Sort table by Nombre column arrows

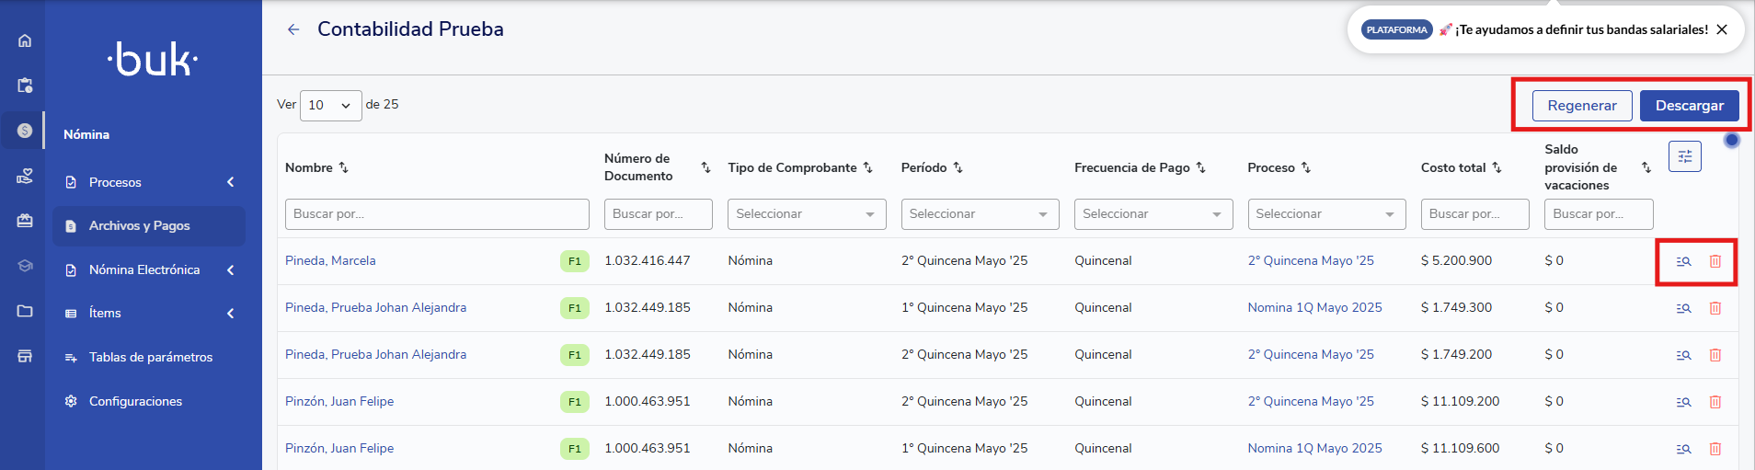343,167
